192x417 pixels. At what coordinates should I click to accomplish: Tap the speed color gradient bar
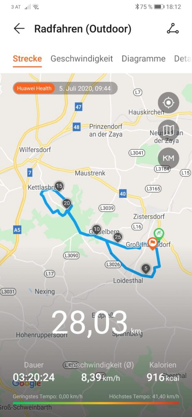click(96, 403)
